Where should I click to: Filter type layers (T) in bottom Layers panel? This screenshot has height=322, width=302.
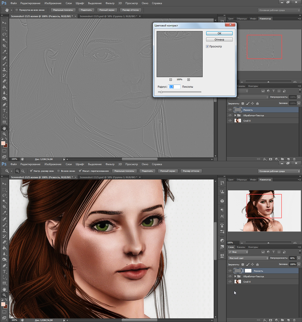click(x=273, y=252)
